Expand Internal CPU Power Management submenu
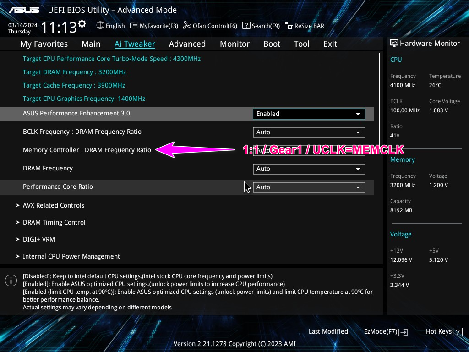The height and width of the screenshot is (352, 469). click(71, 256)
